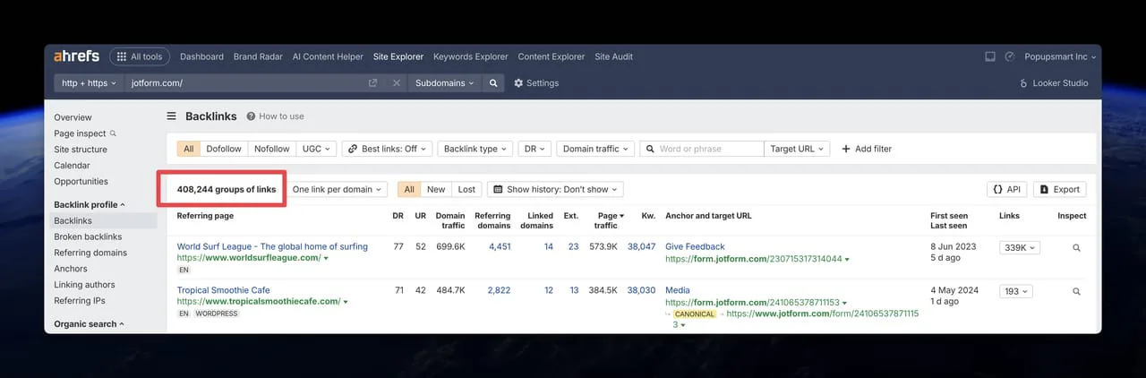
Task: Open Popupsmart Inc account menu
Action: coord(1060,56)
